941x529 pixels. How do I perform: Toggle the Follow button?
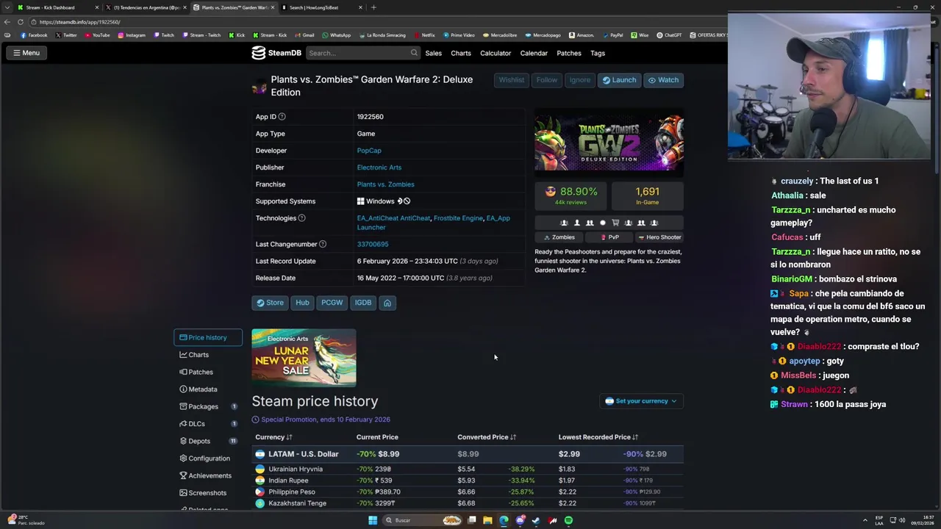(x=547, y=80)
